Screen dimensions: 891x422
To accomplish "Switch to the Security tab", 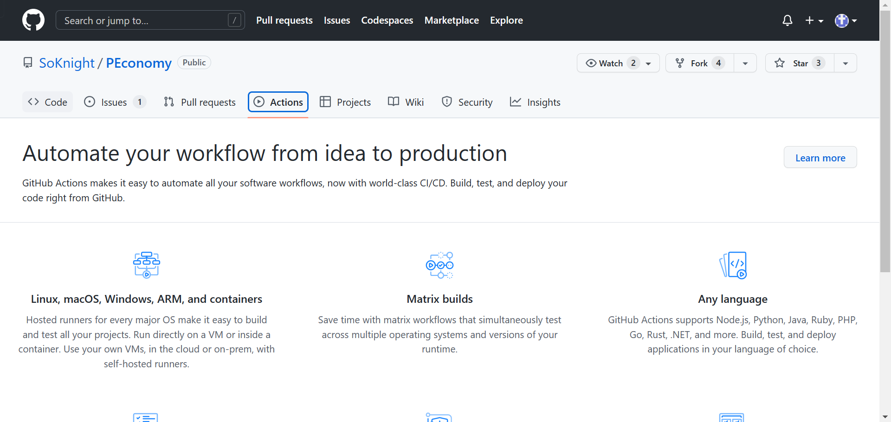I will point(467,102).
